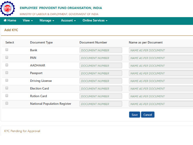Select the Election Card checkbox
This screenshot has width=193, height=145.
(7, 88)
